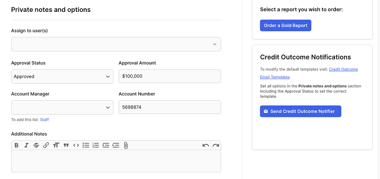
Task: Insert a code block in notes
Action: (x=76, y=145)
